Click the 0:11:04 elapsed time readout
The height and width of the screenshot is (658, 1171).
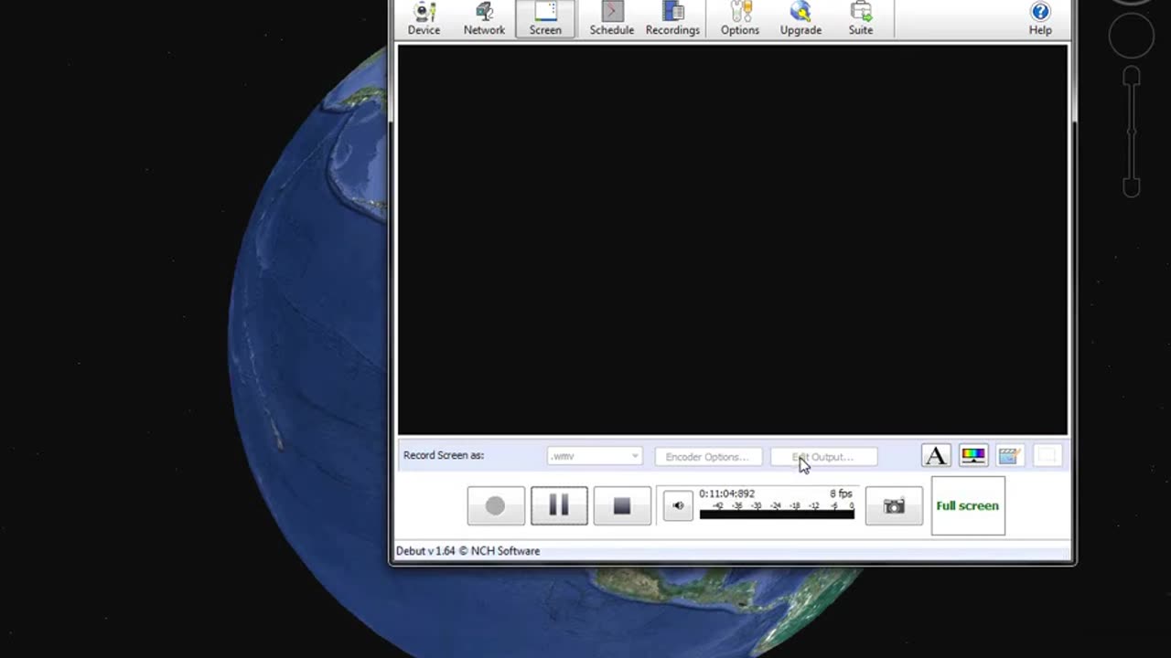click(x=726, y=493)
